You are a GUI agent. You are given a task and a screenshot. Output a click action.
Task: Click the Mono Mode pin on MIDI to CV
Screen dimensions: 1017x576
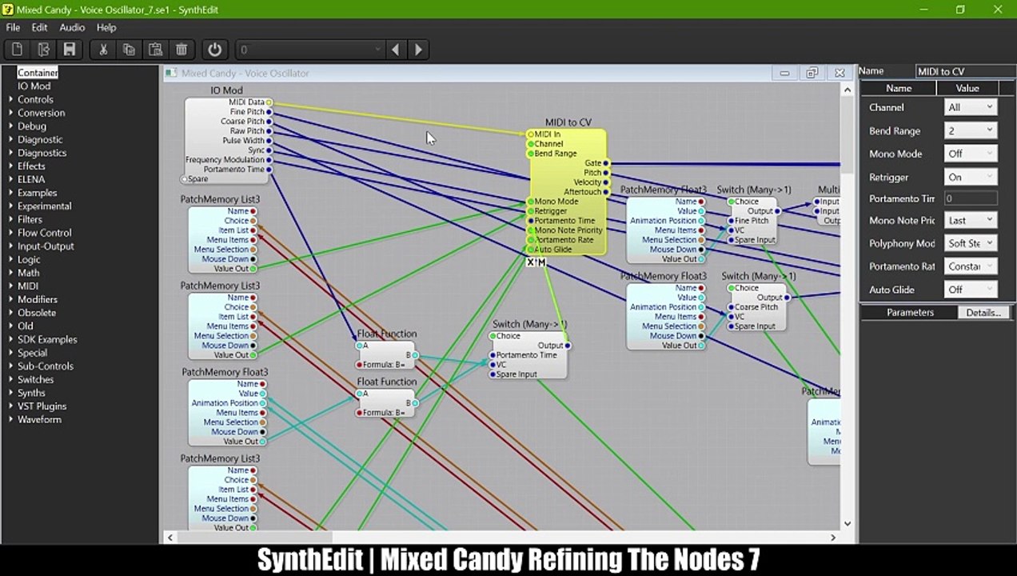click(x=530, y=202)
